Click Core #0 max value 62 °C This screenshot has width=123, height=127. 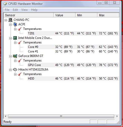click(x=108, y=47)
